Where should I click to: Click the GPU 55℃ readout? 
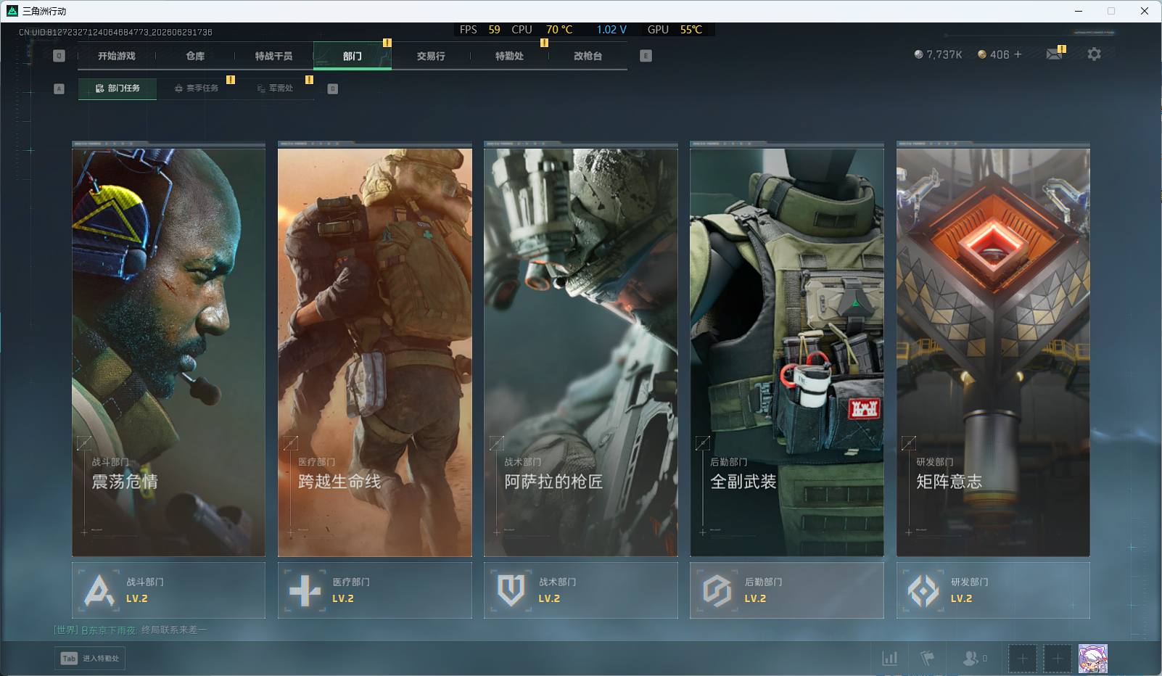tap(675, 30)
